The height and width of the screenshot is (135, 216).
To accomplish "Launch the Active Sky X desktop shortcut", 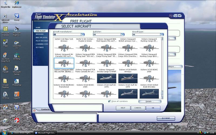I will (17, 109).
